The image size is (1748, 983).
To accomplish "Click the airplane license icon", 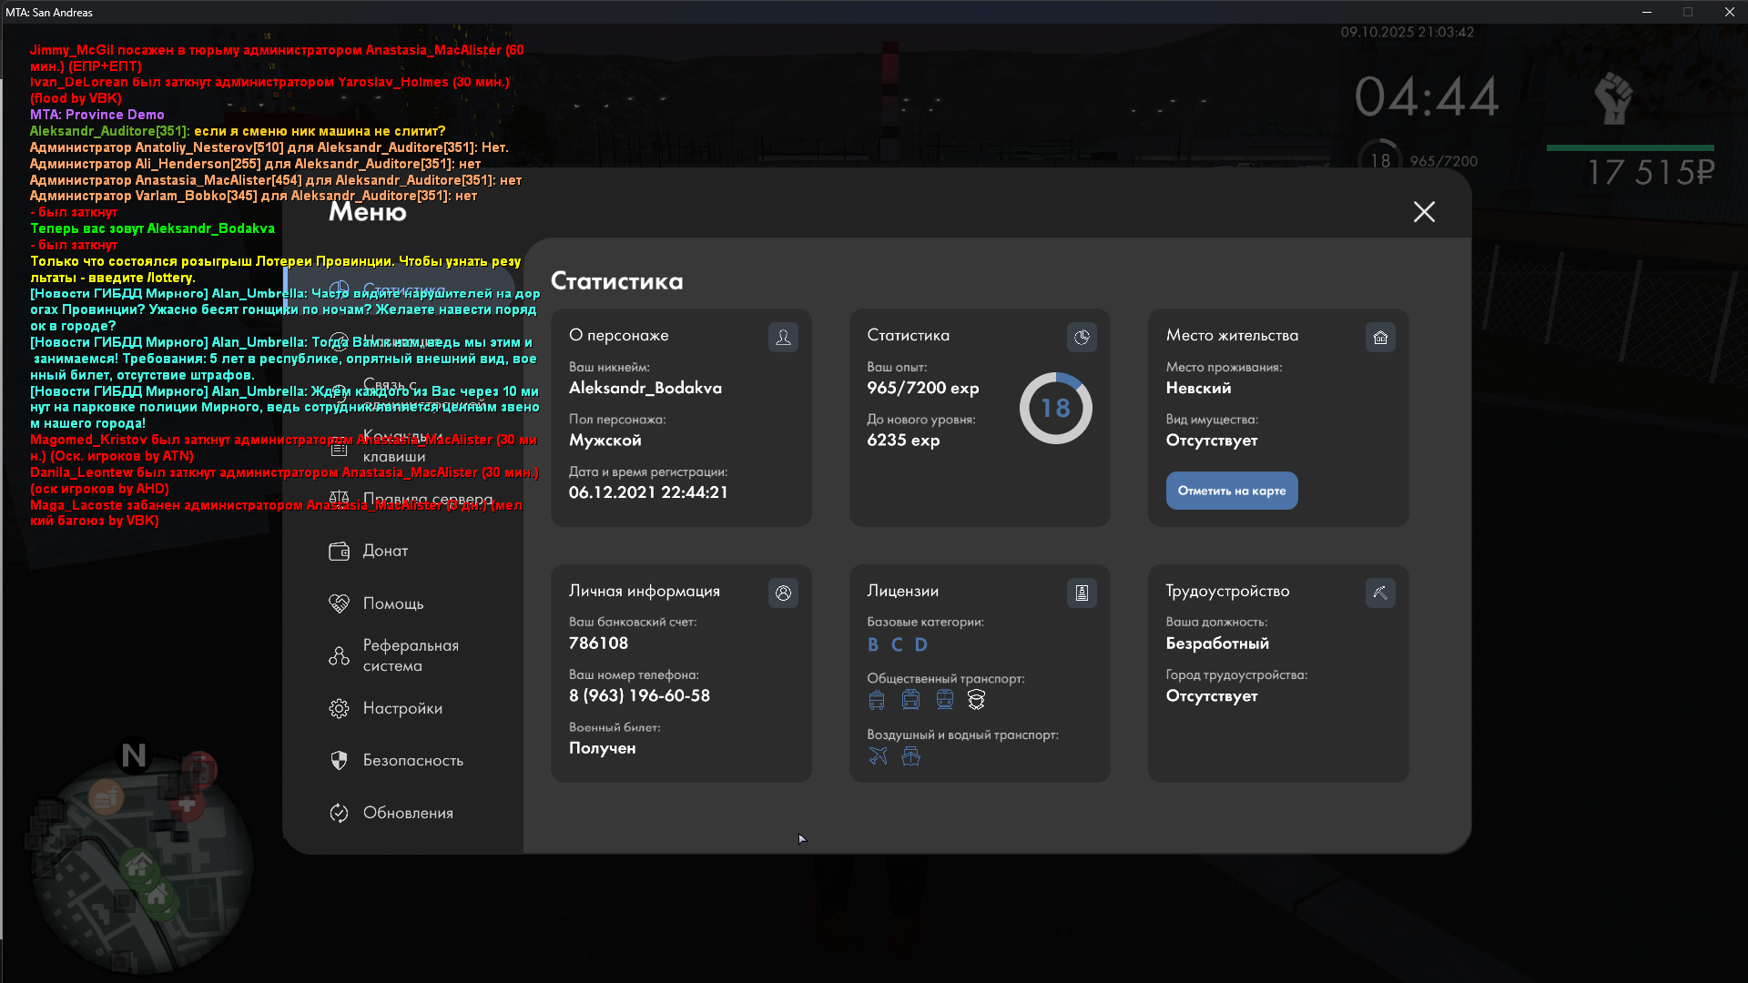I will tap(878, 756).
